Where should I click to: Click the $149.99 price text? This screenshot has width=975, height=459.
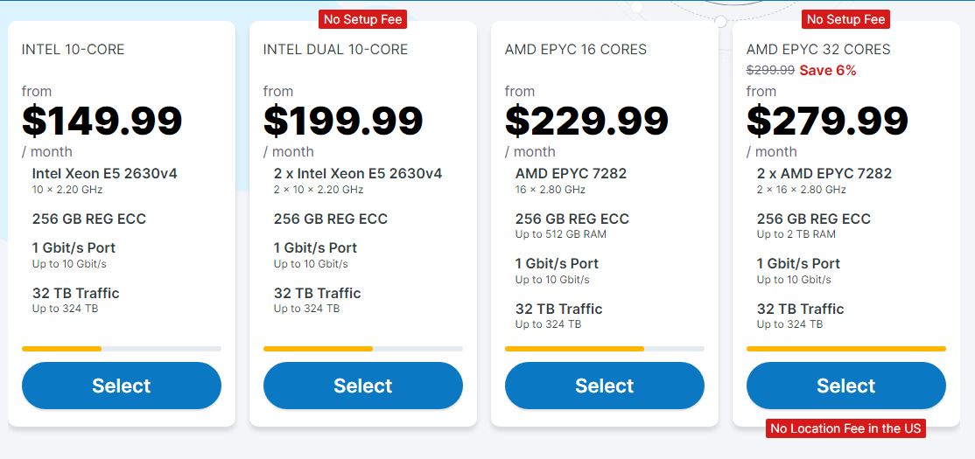[102, 121]
